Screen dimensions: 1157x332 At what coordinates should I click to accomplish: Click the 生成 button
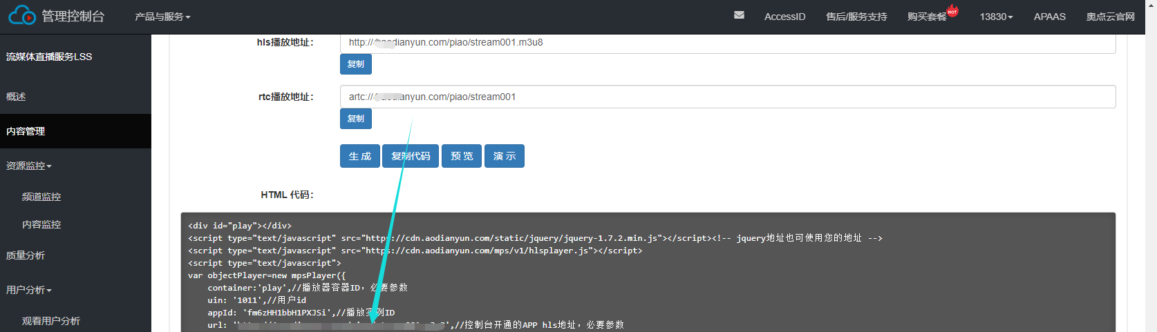pos(360,156)
